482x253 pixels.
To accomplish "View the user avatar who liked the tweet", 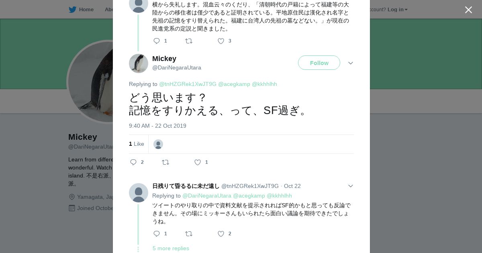I will (x=158, y=144).
